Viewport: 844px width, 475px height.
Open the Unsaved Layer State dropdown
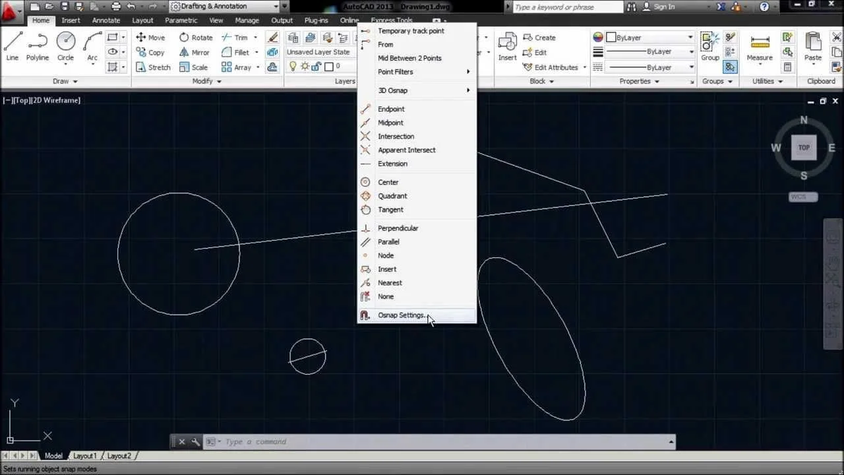[x=320, y=51]
